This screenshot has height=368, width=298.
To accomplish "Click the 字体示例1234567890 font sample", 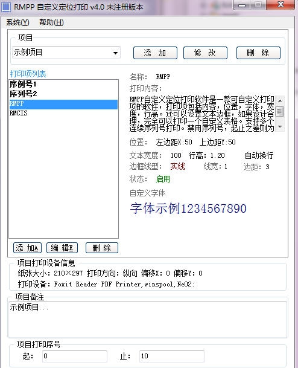I will coord(188,208).
